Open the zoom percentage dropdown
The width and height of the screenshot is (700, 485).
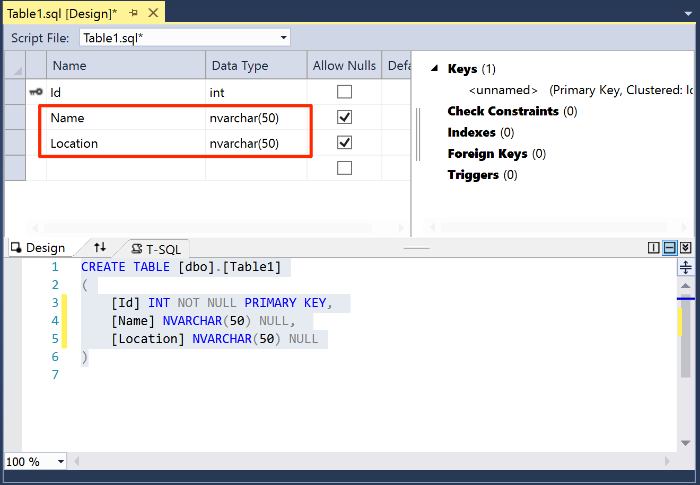59,461
